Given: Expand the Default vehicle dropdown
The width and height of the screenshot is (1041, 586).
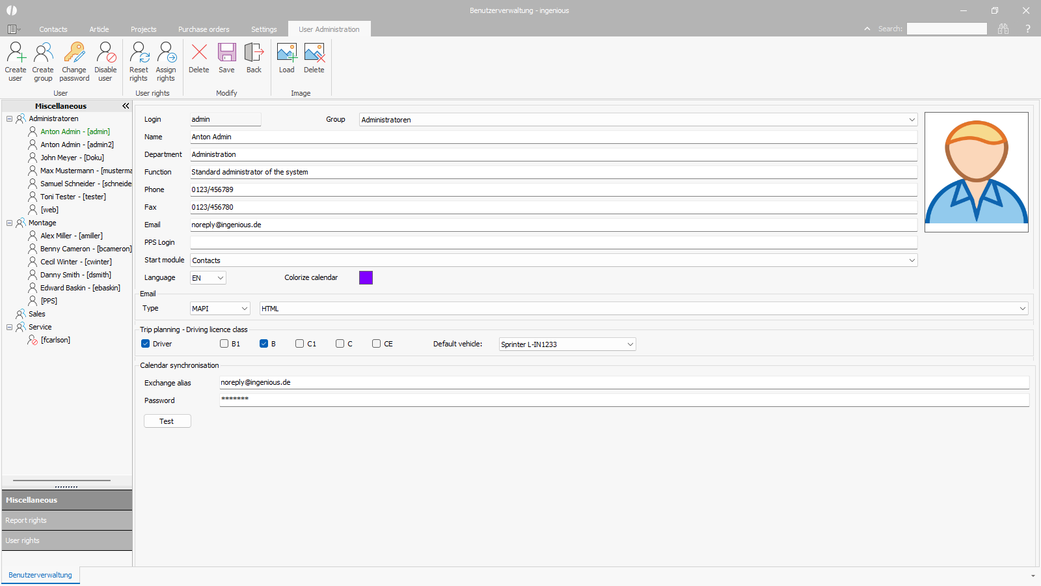Looking at the screenshot, I should coord(630,344).
